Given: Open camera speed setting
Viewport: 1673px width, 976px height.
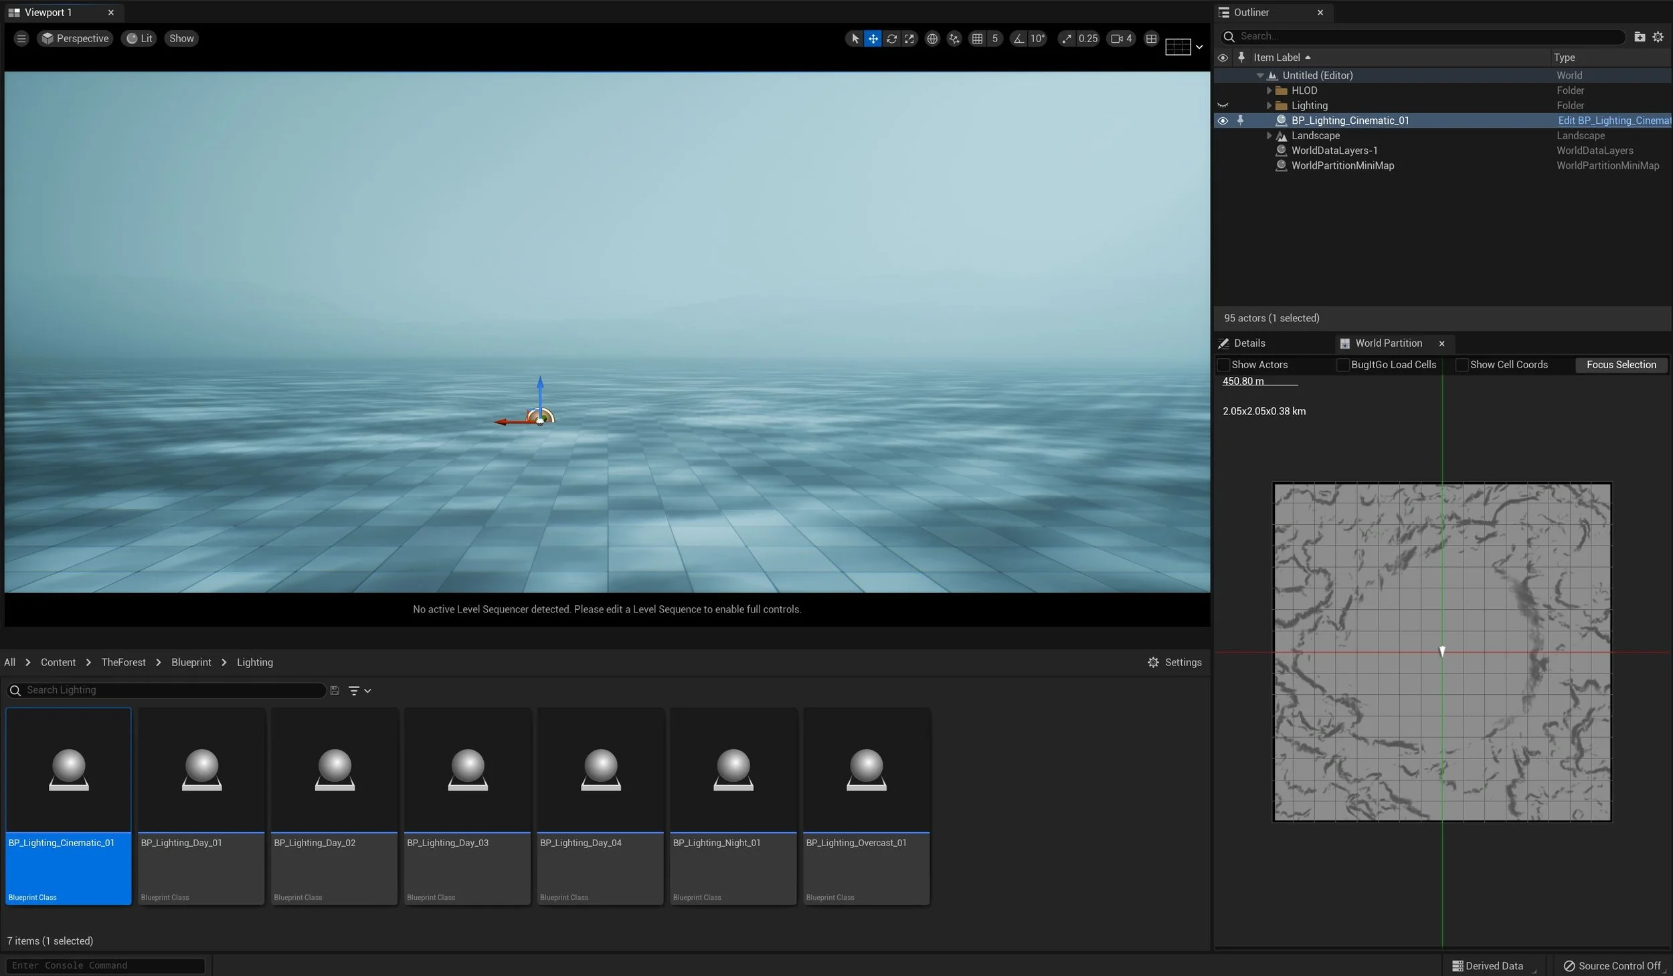Looking at the screenshot, I should coord(1121,39).
